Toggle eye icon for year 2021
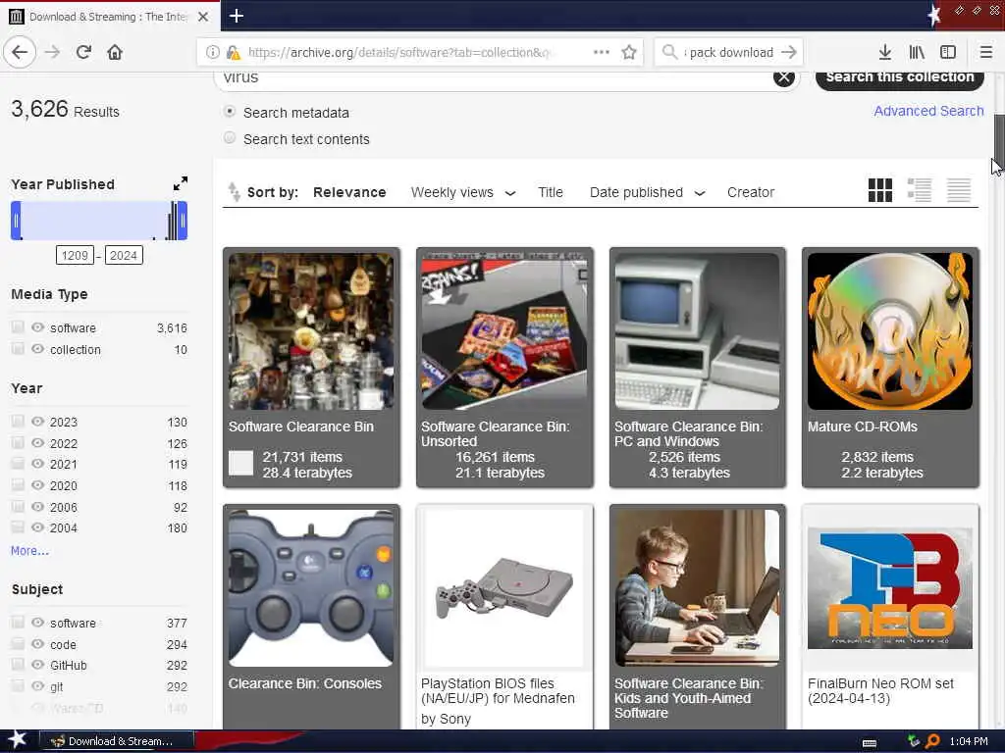This screenshot has height=753, width=1005. (38, 464)
